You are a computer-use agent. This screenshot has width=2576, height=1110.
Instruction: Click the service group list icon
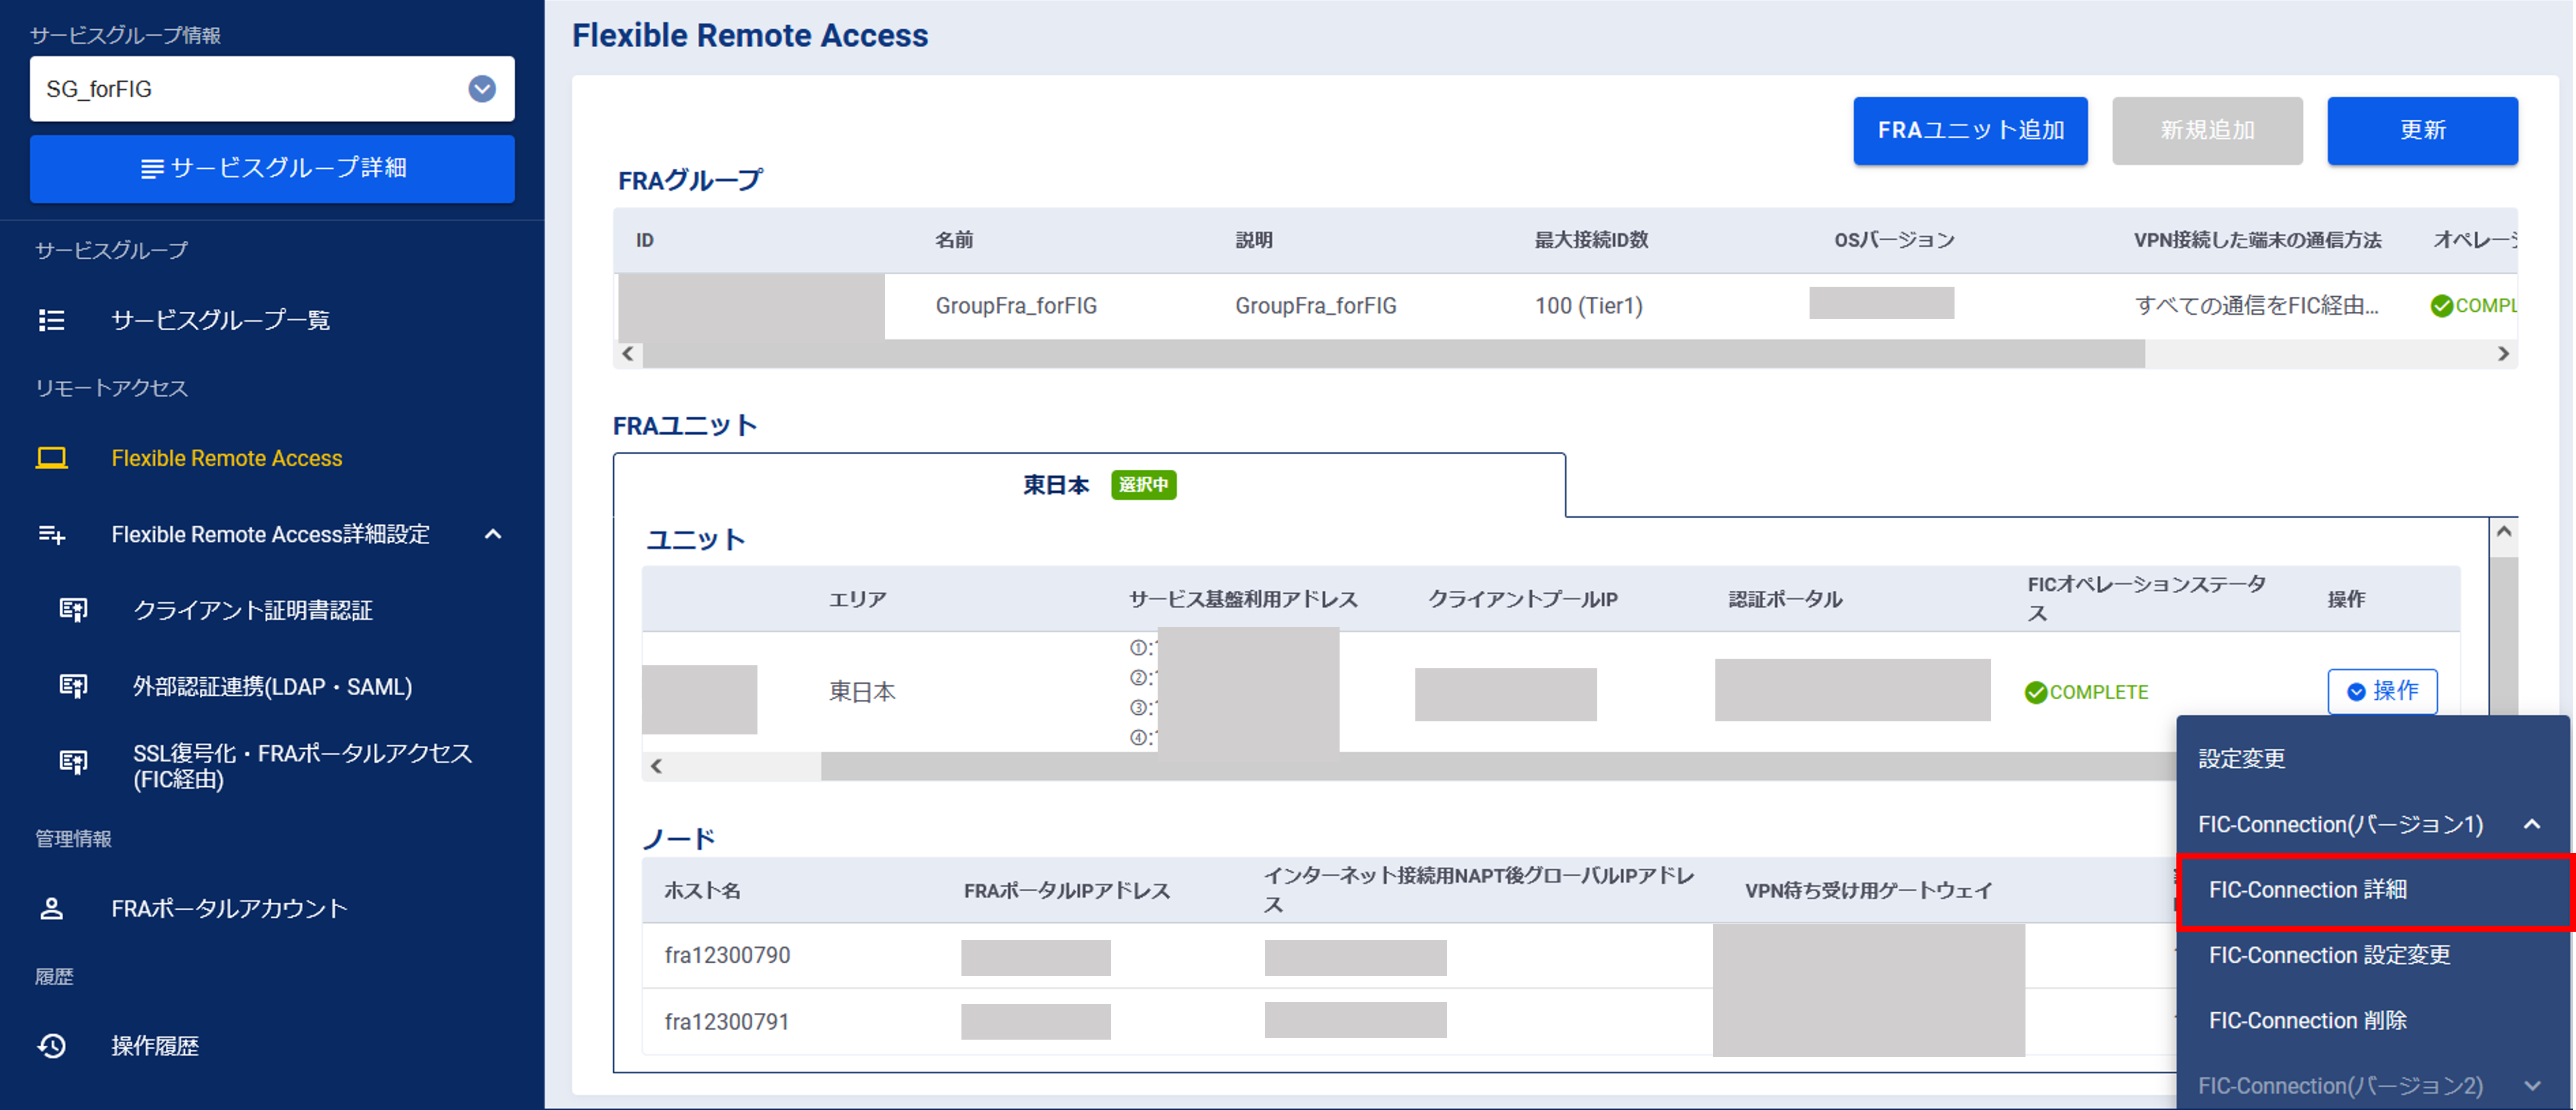click(51, 320)
